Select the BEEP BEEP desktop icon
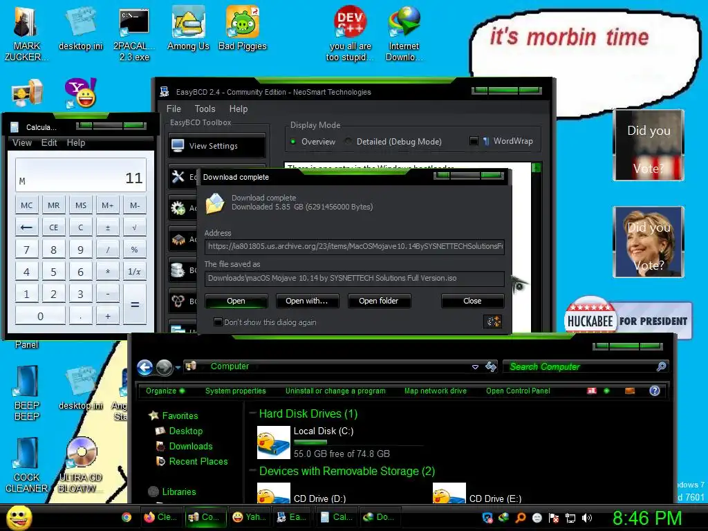The image size is (708, 531). pyautogui.click(x=27, y=393)
